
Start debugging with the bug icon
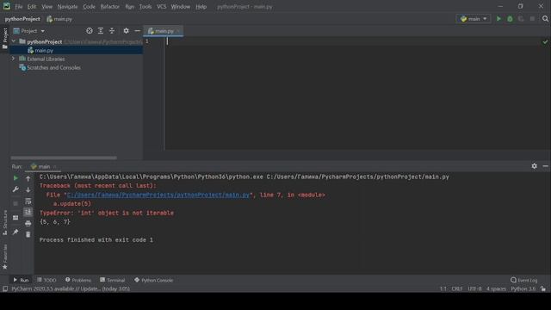pyautogui.click(x=510, y=19)
